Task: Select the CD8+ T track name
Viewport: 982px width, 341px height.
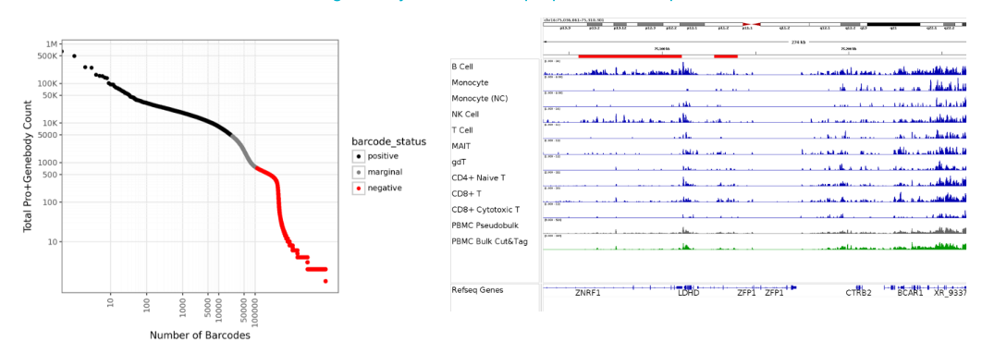Action: [x=467, y=193]
